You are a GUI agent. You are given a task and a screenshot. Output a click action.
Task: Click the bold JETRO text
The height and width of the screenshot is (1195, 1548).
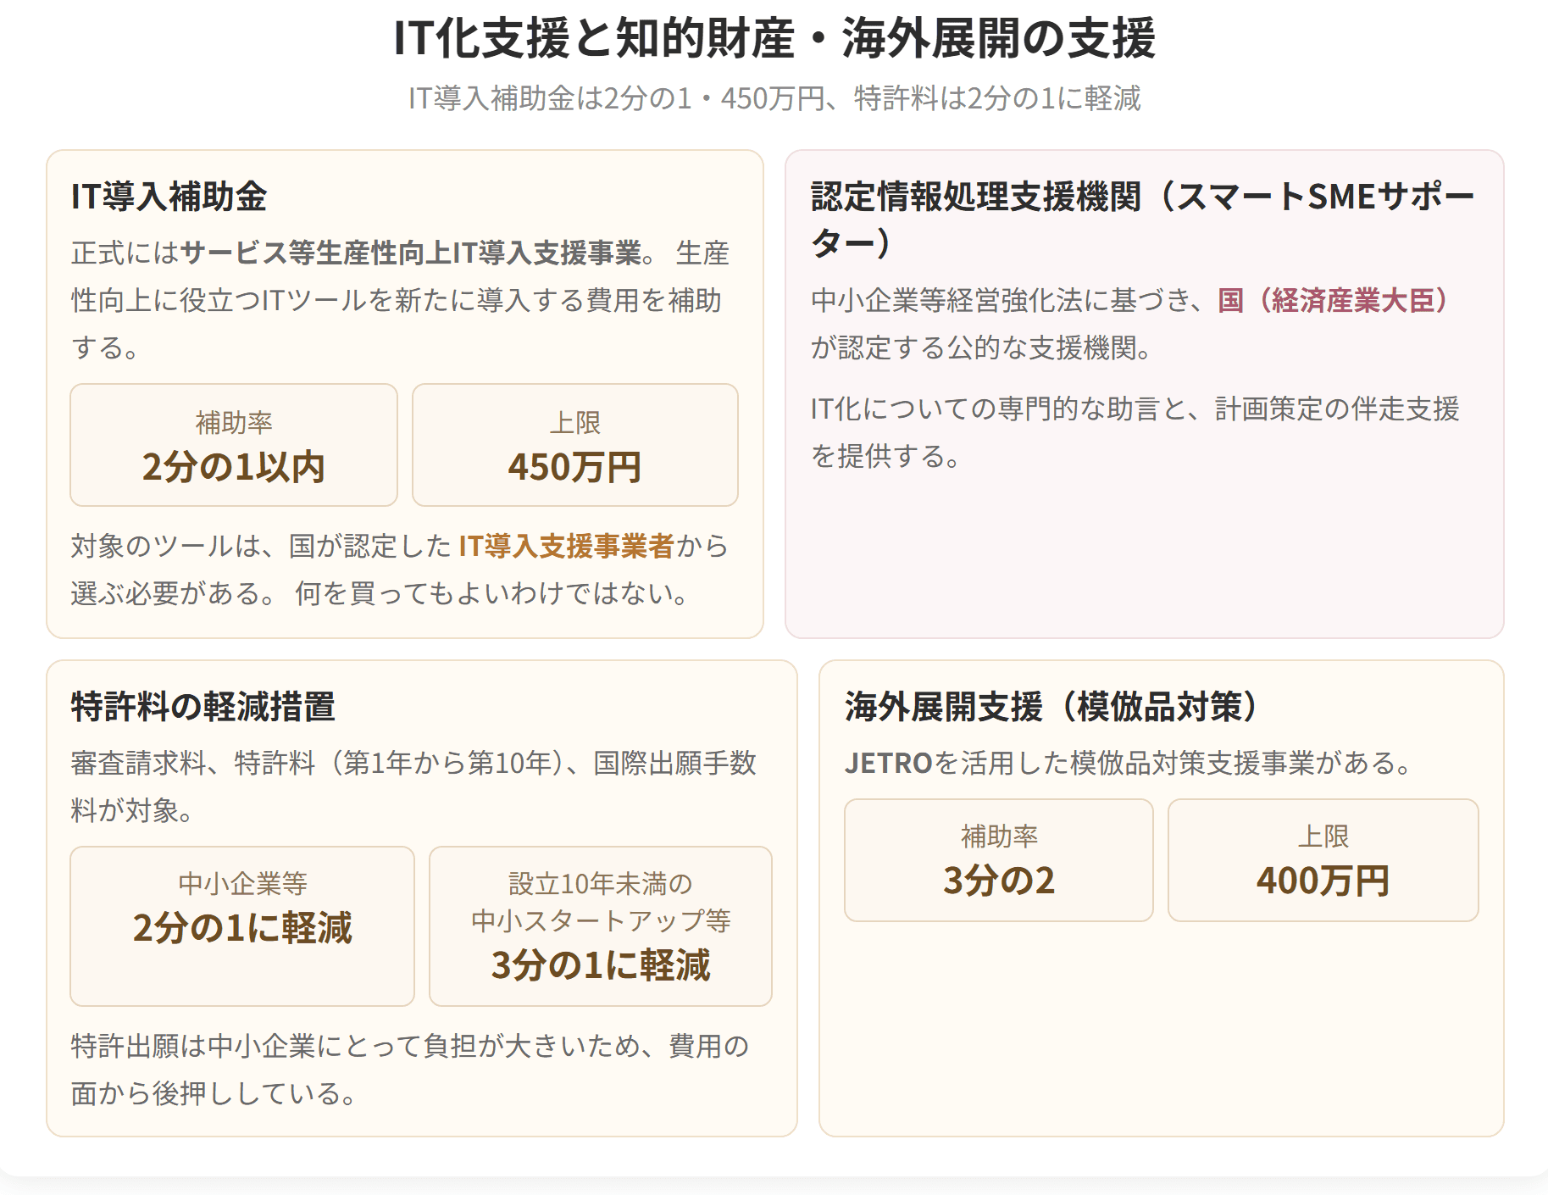(x=888, y=763)
